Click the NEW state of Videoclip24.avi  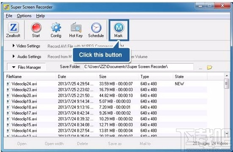coord(179,84)
